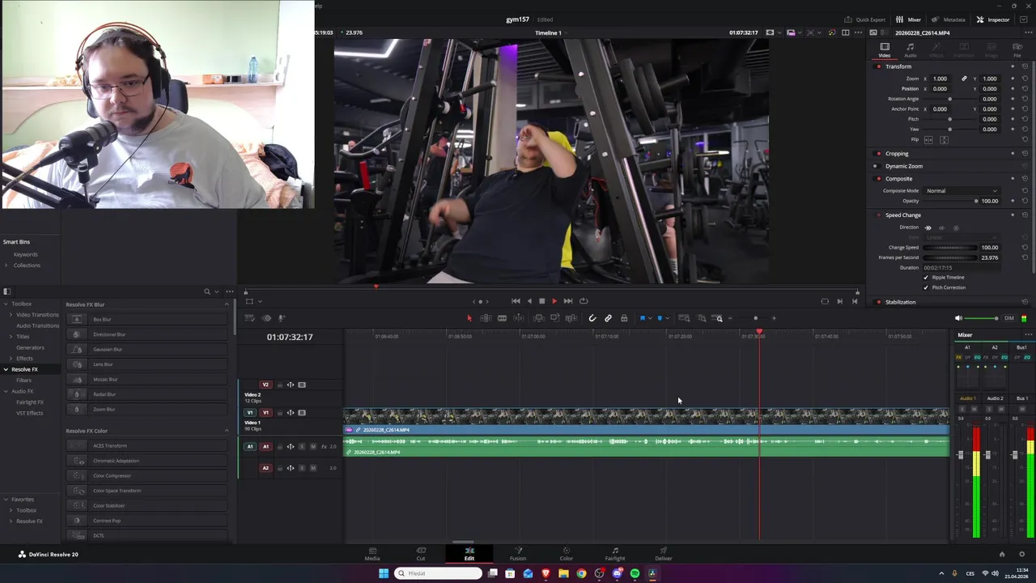Solo audio track A1

point(302,447)
